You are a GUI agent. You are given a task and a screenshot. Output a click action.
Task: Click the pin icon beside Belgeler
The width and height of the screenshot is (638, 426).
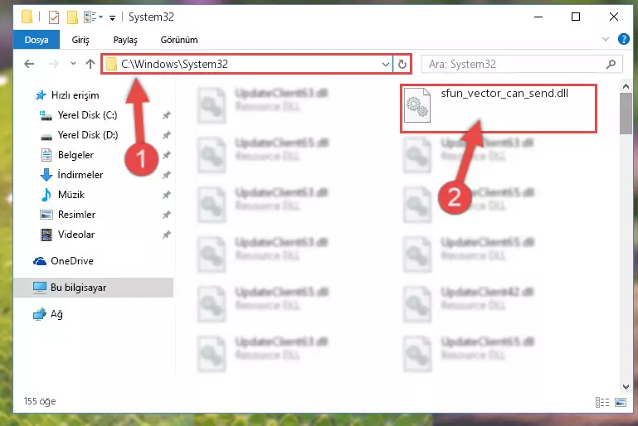166,155
